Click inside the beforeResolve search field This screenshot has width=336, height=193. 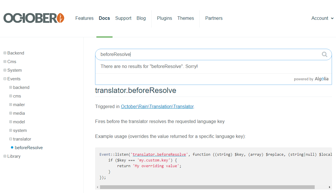coord(173,54)
